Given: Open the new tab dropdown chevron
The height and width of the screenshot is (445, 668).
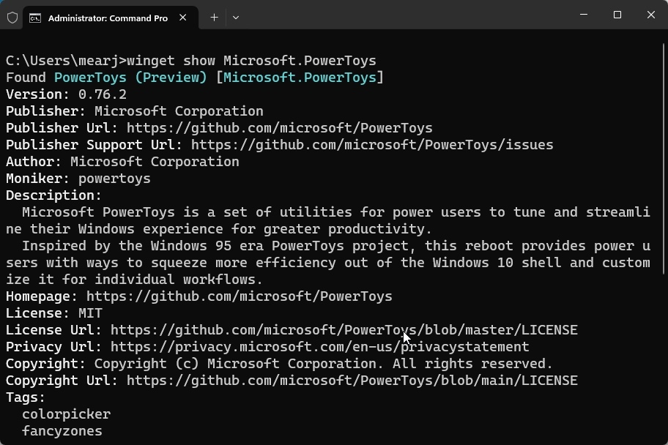Looking at the screenshot, I should point(236,17).
